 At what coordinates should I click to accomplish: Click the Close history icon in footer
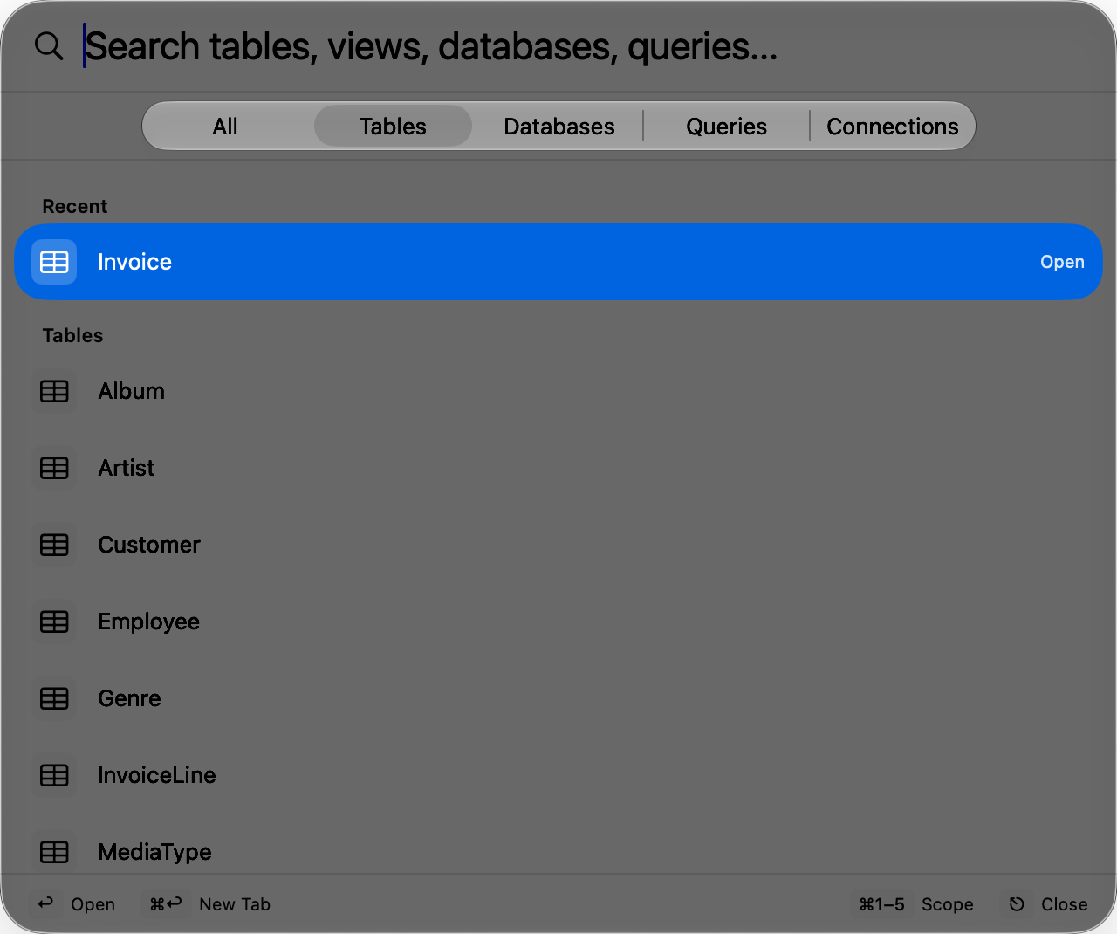1017,904
